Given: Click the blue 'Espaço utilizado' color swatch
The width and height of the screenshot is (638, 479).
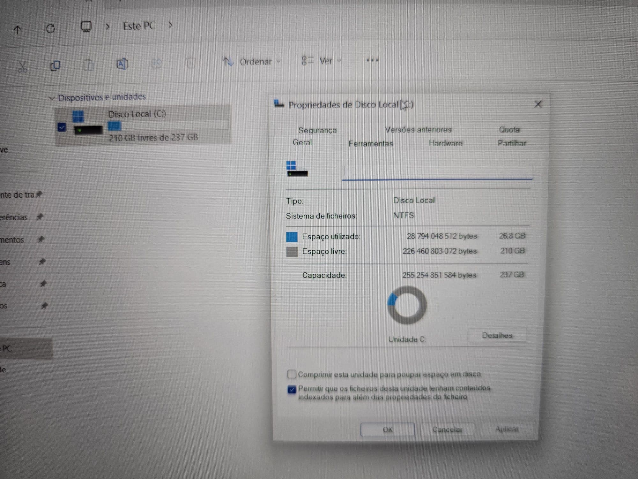Looking at the screenshot, I should [292, 237].
